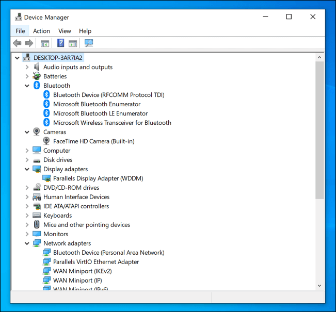This screenshot has width=336, height=312.
Task: Click the adapter icon beside Parallels VirtIO Ethernet Adapter
Action: 46,261
